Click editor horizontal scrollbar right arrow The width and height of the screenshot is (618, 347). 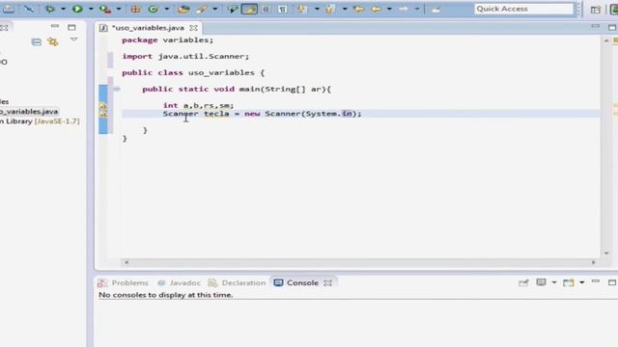tap(593, 262)
